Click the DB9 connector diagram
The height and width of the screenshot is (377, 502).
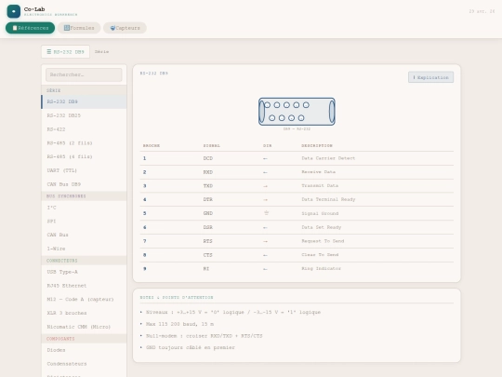297,112
